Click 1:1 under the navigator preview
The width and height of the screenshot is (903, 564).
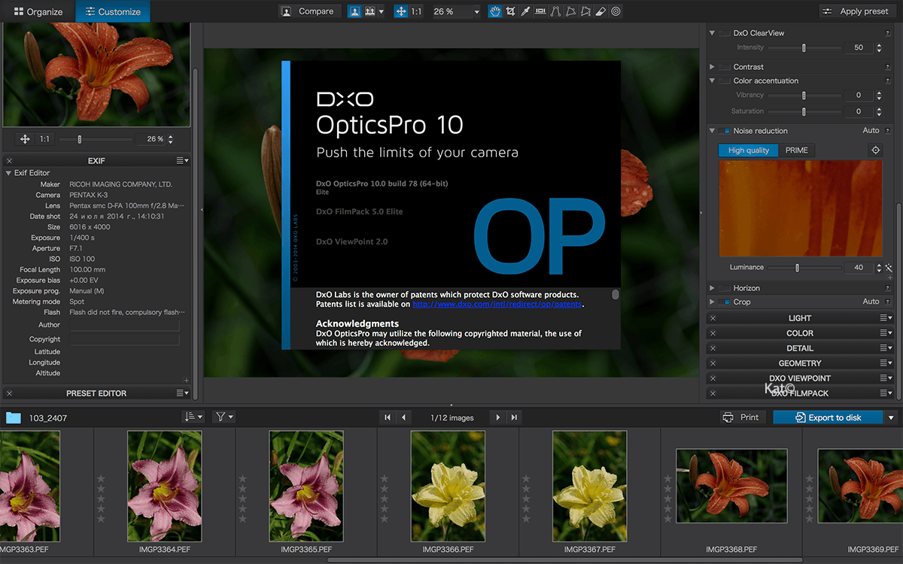[x=45, y=139]
